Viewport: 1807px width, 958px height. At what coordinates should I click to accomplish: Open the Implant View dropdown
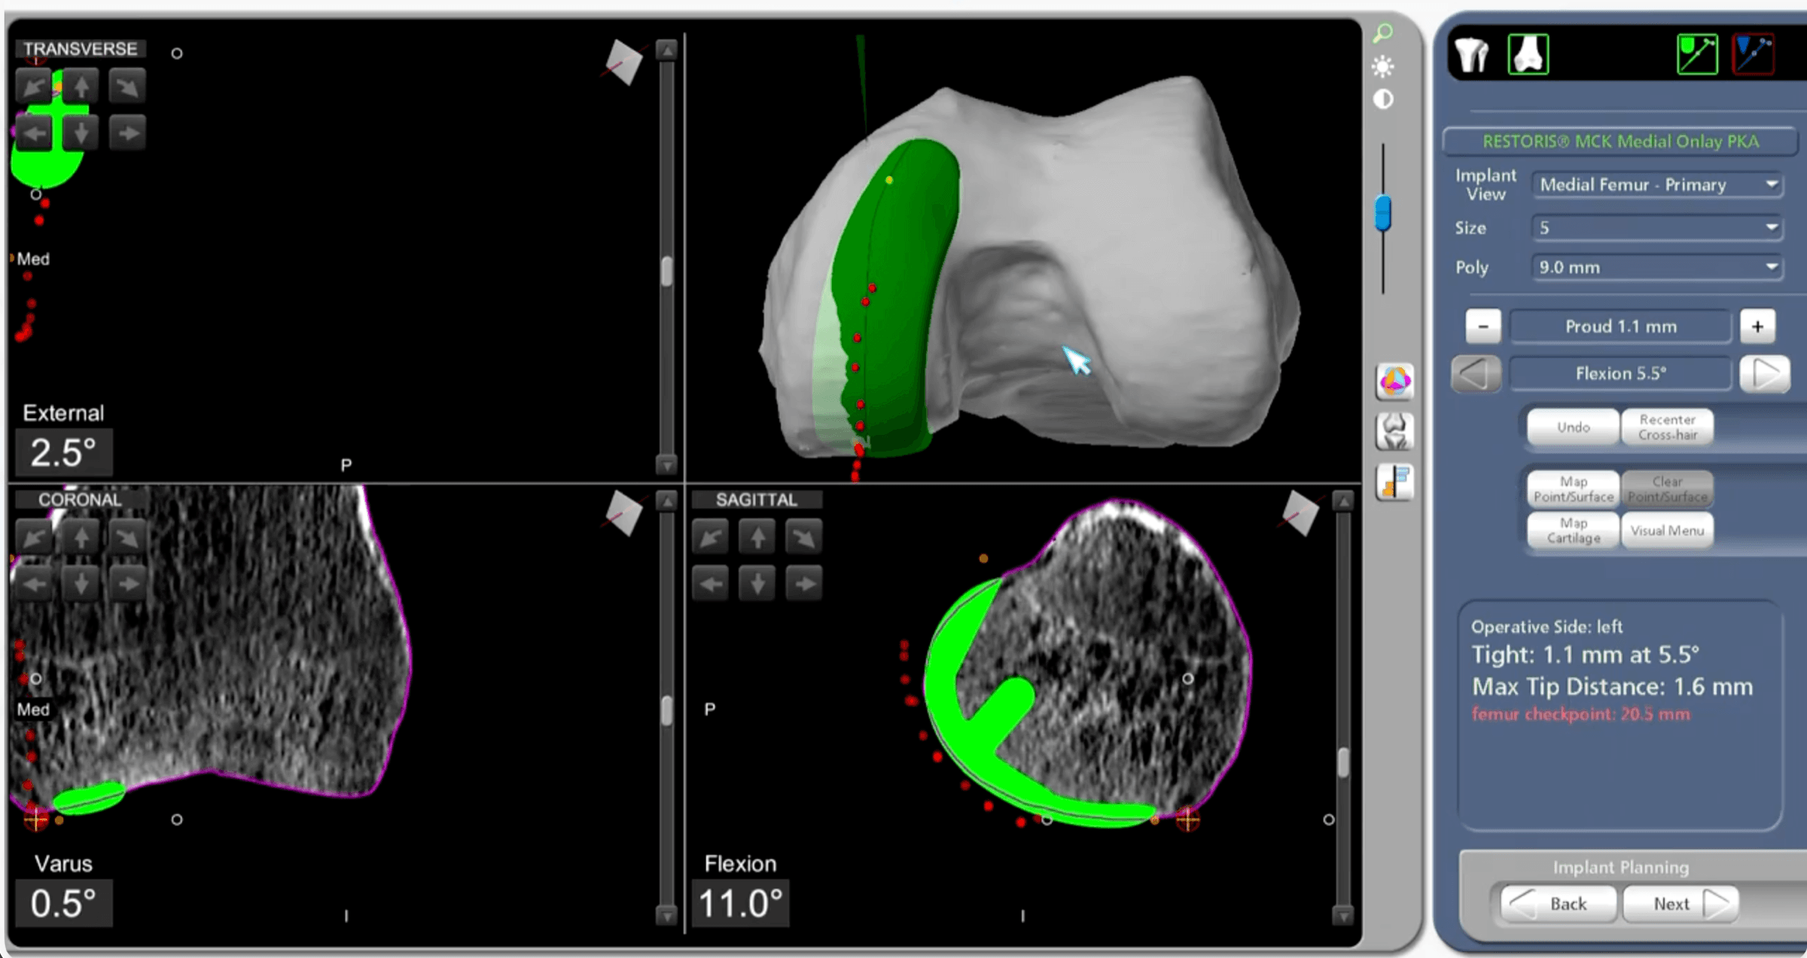pyautogui.click(x=1657, y=184)
